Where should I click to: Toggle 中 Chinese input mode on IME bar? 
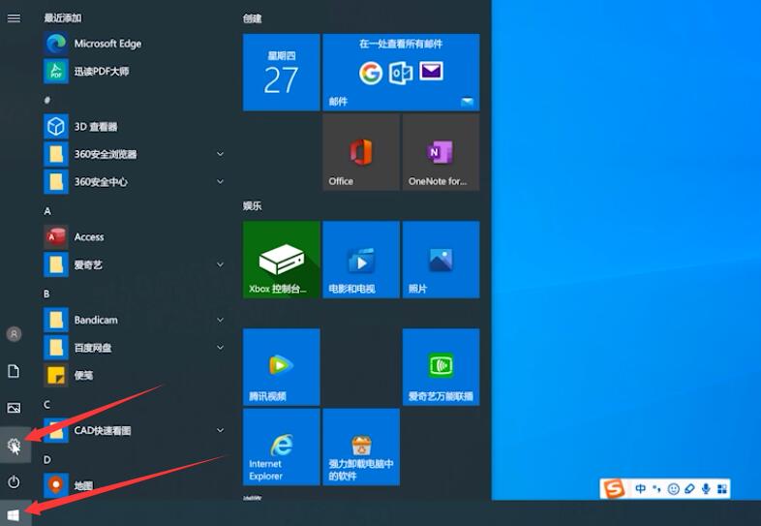pyautogui.click(x=641, y=489)
